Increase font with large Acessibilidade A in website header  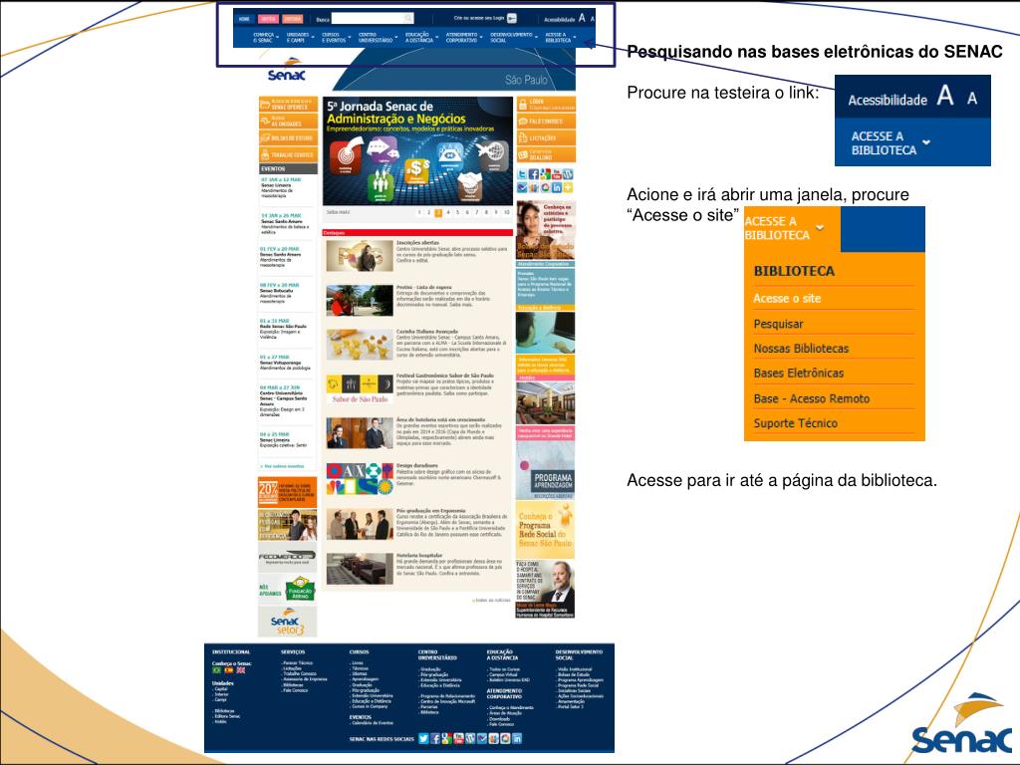[582, 18]
